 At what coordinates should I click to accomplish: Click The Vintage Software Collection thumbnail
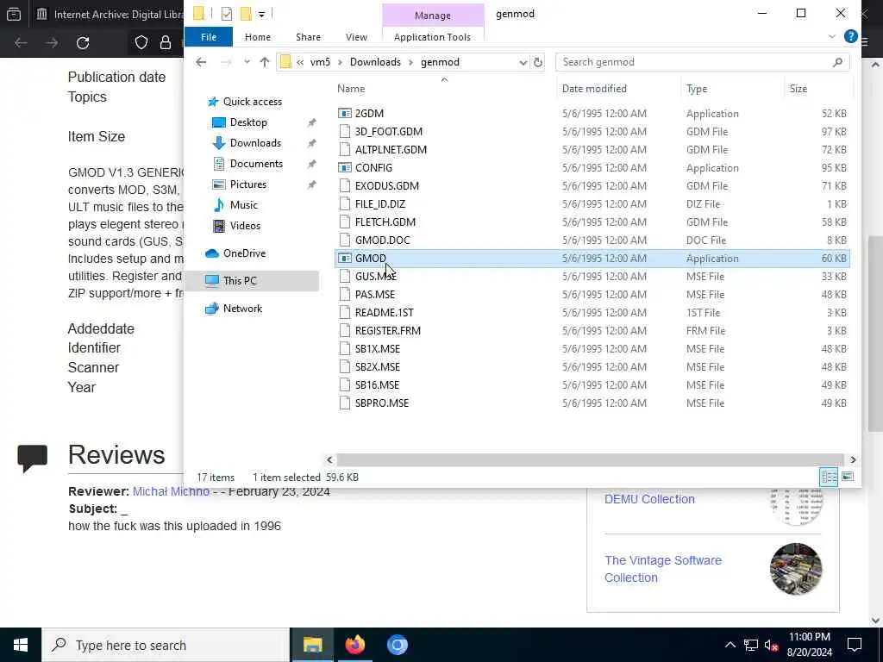tap(796, 569)
